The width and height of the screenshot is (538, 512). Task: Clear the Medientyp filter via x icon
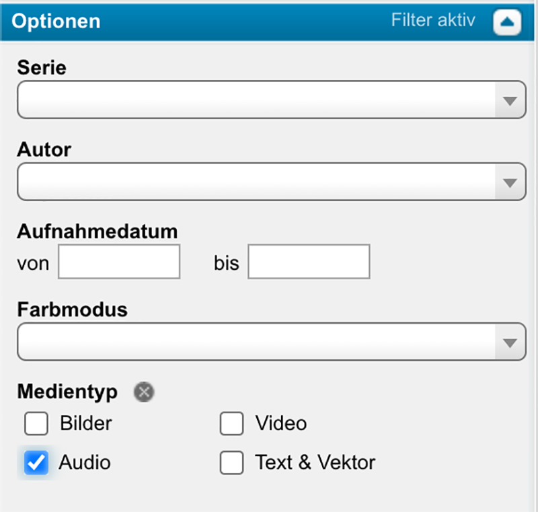pyautogui.click(x=143, y=392)
